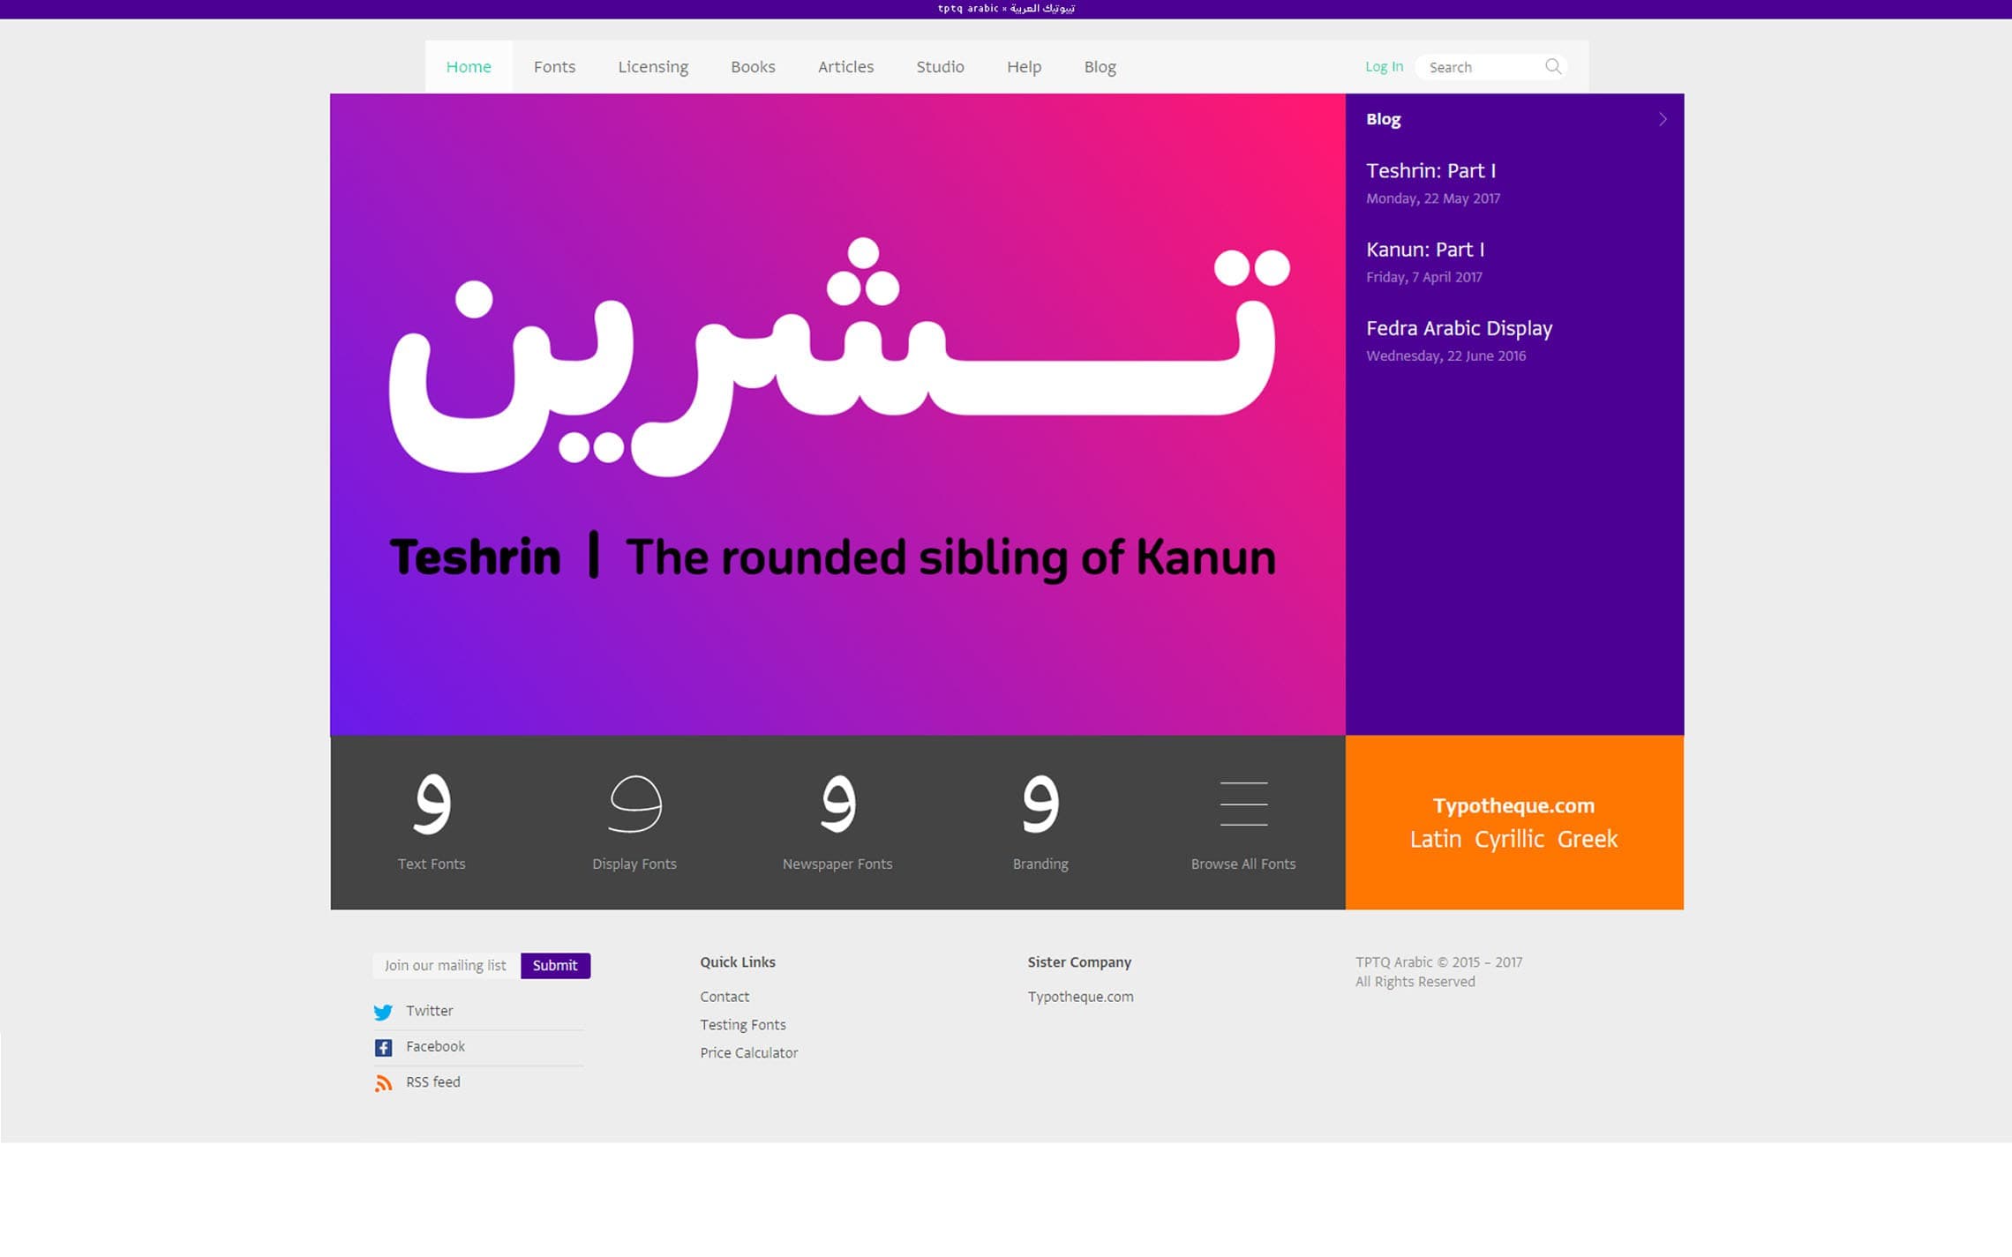Click the search magnifier icon
The image size is (2012, 1257).
pos(1553,67)
